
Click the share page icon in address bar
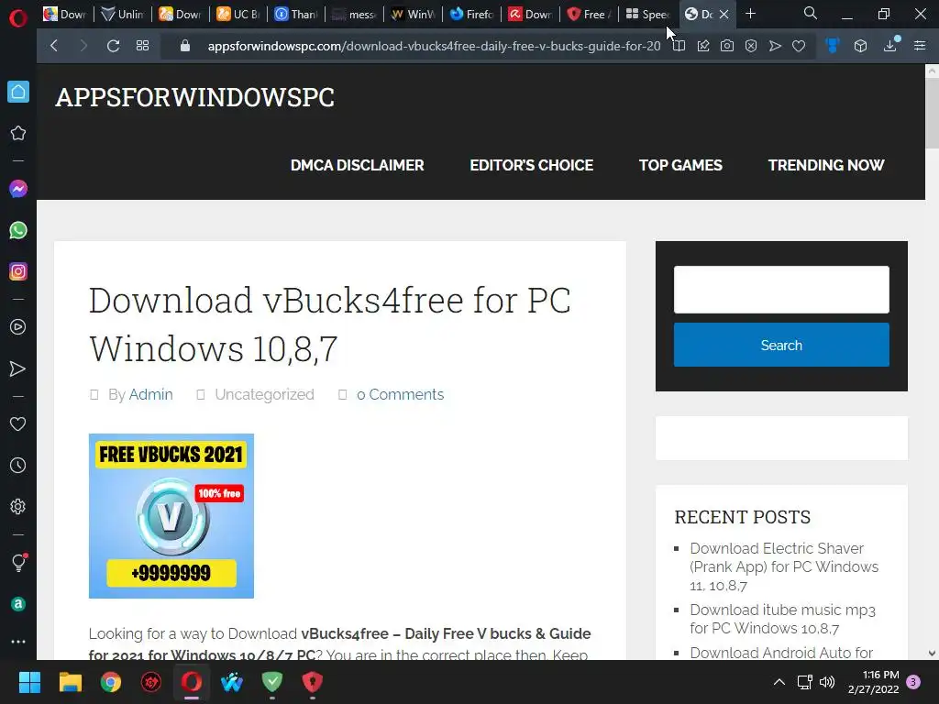pyautogui.click(x=703, y=46)
